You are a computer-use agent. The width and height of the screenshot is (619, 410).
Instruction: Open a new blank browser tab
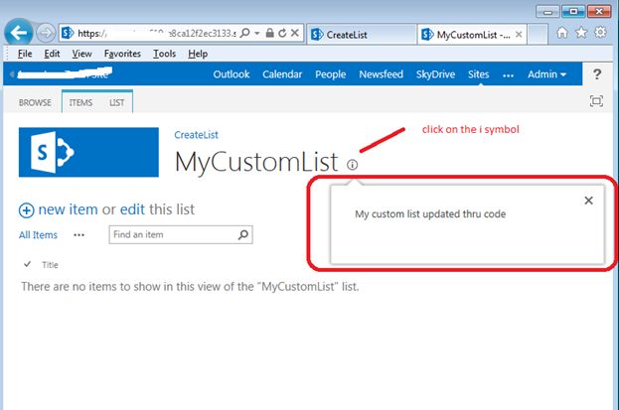[x=538, y=35]
